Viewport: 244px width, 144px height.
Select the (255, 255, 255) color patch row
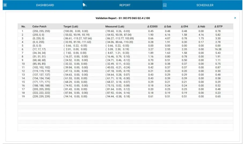pyautogui.click(x=125, y=31)
